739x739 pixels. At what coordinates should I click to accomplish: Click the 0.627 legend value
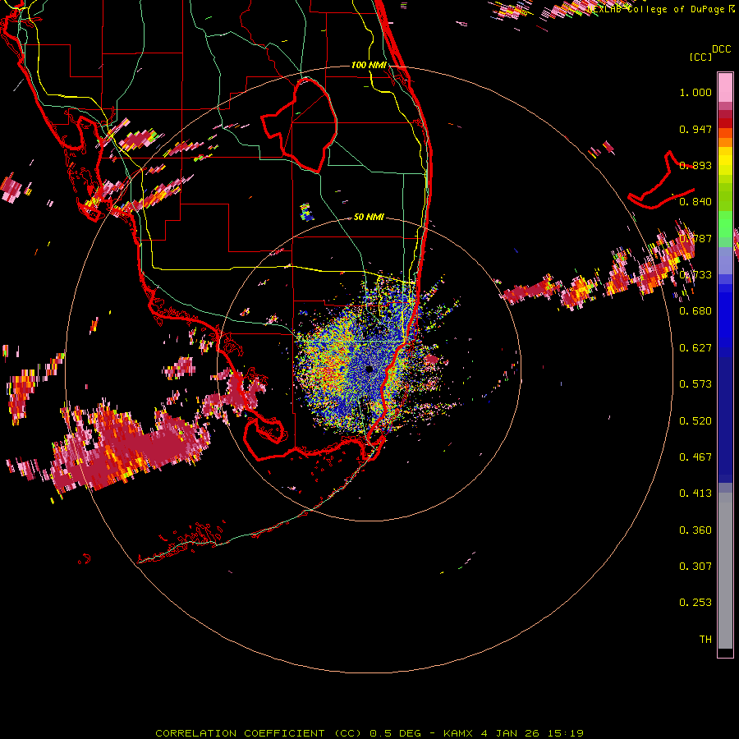[695, 348]
